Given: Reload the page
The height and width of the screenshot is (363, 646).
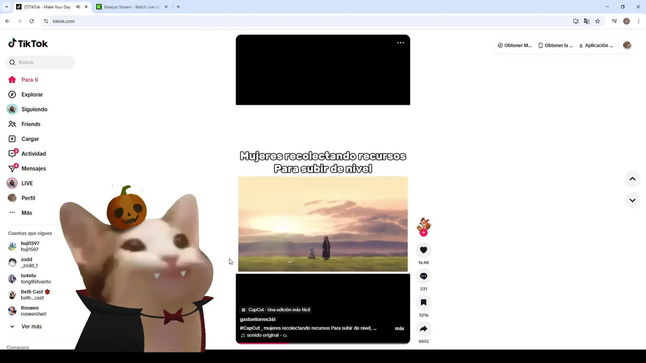Looking at the screenshot, I should tap(31, 21).
